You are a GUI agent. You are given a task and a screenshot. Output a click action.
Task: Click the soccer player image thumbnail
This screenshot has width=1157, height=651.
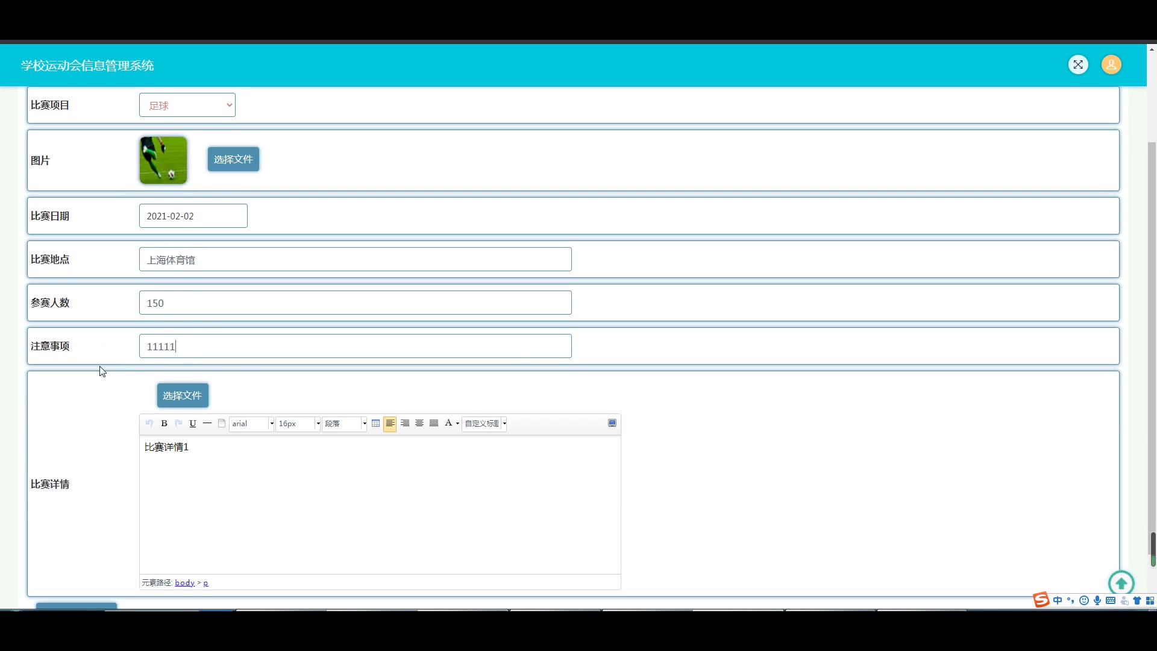163,160
